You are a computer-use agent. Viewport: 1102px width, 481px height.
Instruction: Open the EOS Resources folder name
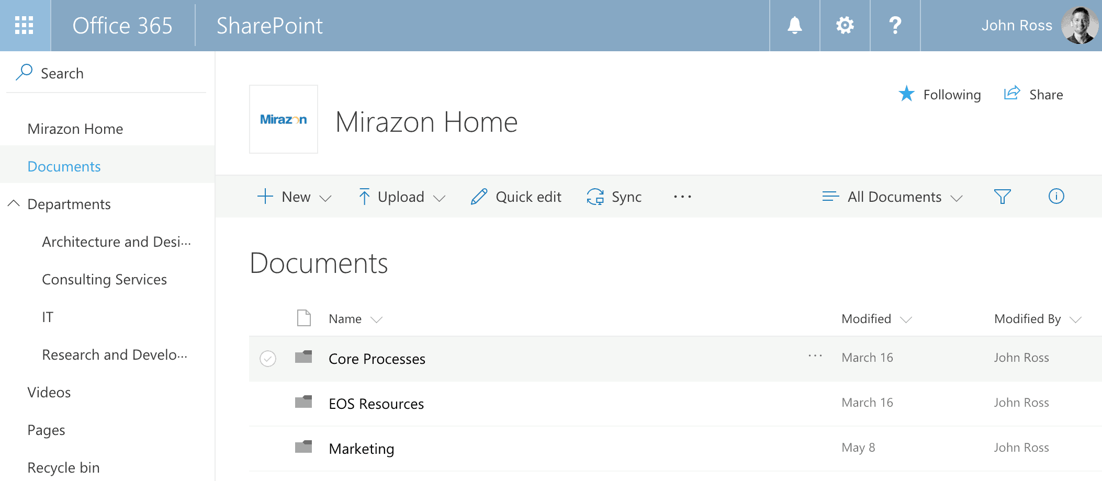(376, 404)
